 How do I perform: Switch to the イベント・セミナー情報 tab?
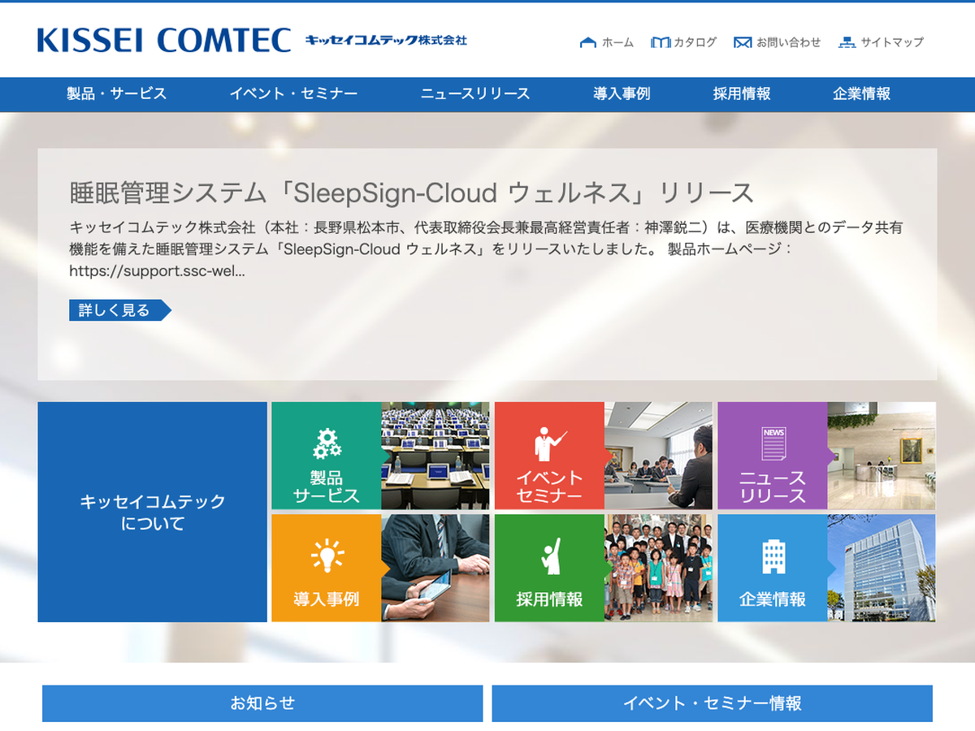pos(712,703)
